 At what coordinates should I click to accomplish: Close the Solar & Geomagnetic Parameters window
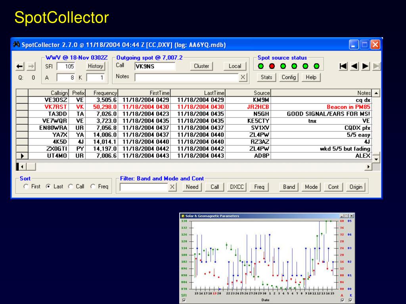coord(352,216)
